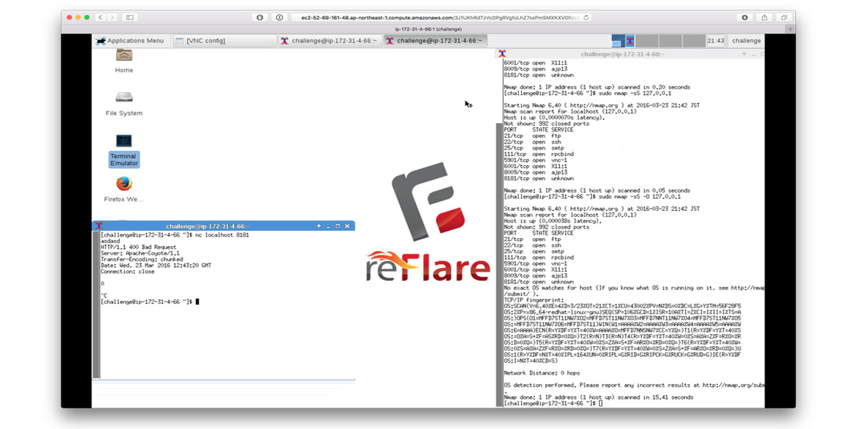Select the Home desktop icon

click(x=124, y=61)
